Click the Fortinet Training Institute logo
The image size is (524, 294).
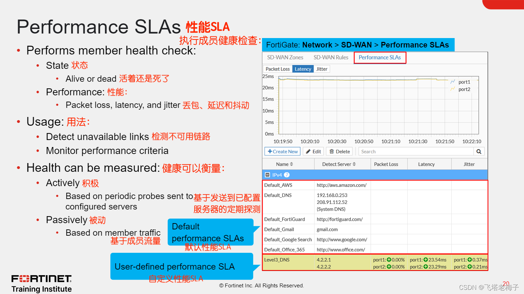click(42, 284)
